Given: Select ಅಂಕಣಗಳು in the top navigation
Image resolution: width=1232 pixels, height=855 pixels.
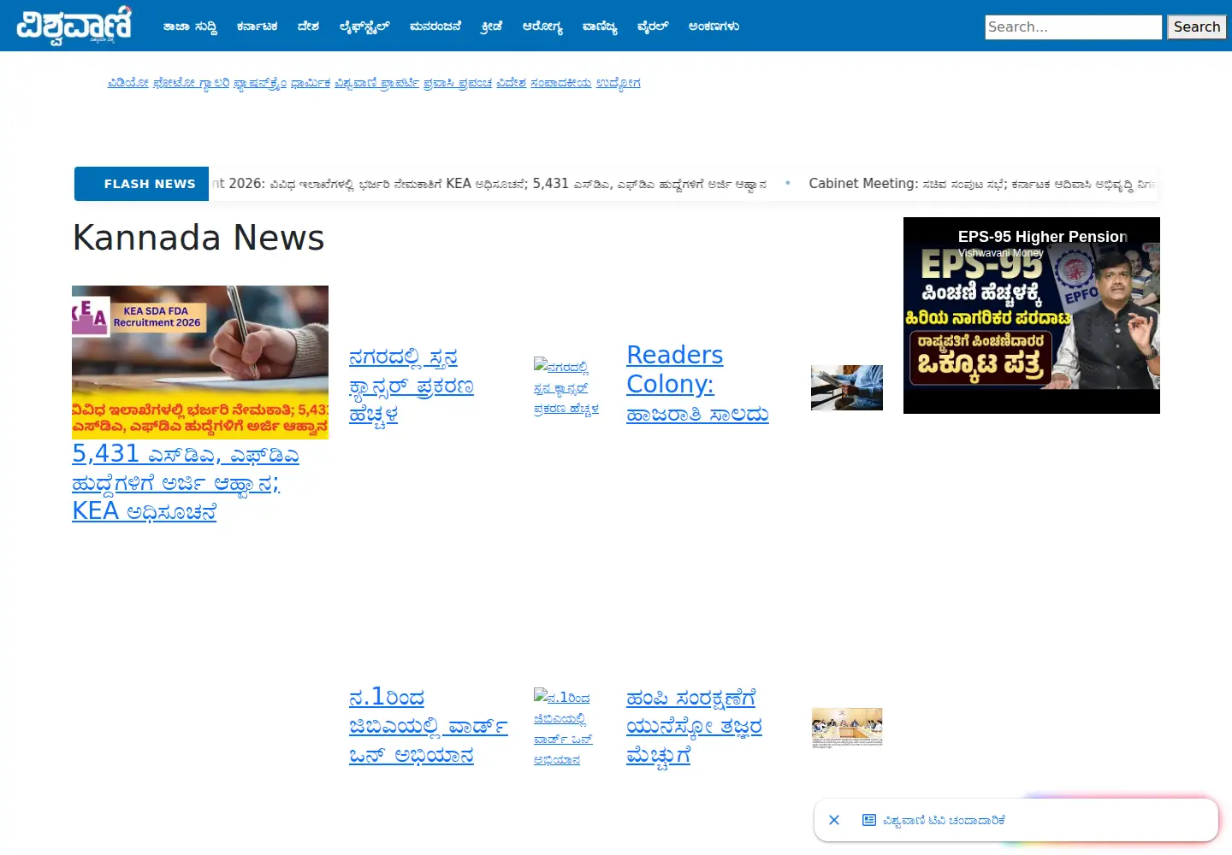Looking at the screenshot, I should click(x=714, y=27).
